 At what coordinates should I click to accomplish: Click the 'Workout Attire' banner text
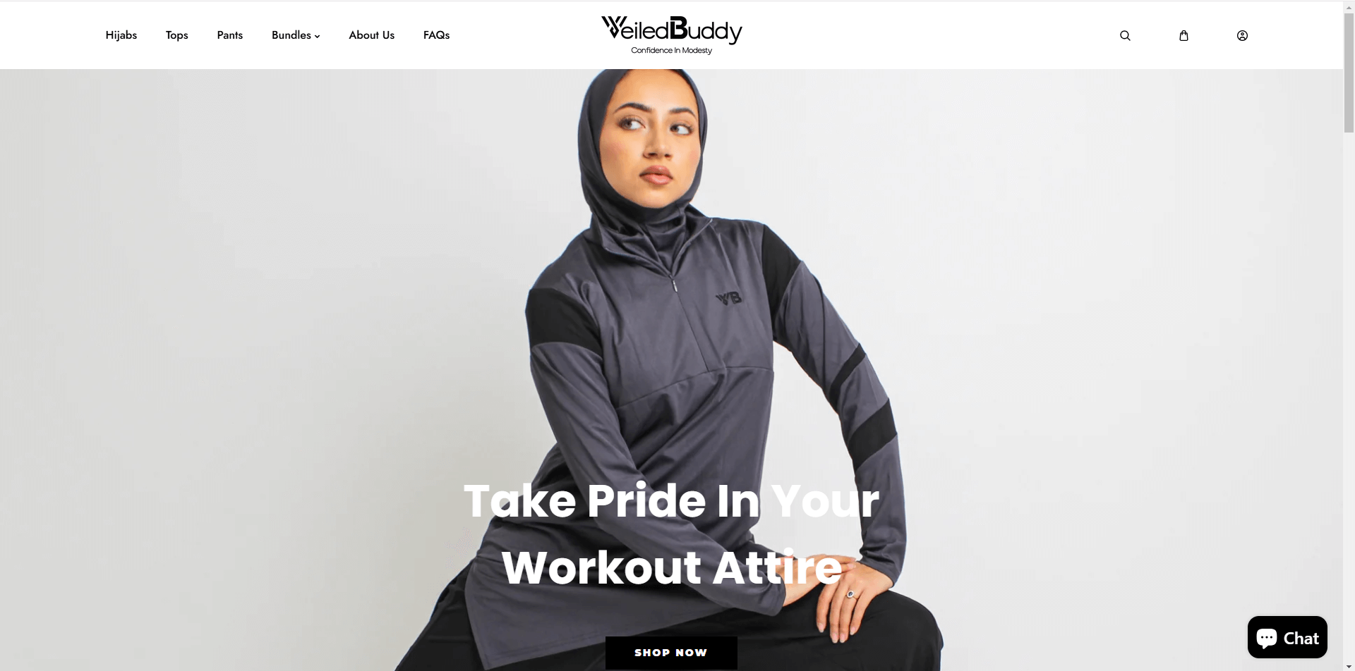(x=672, y=567)
